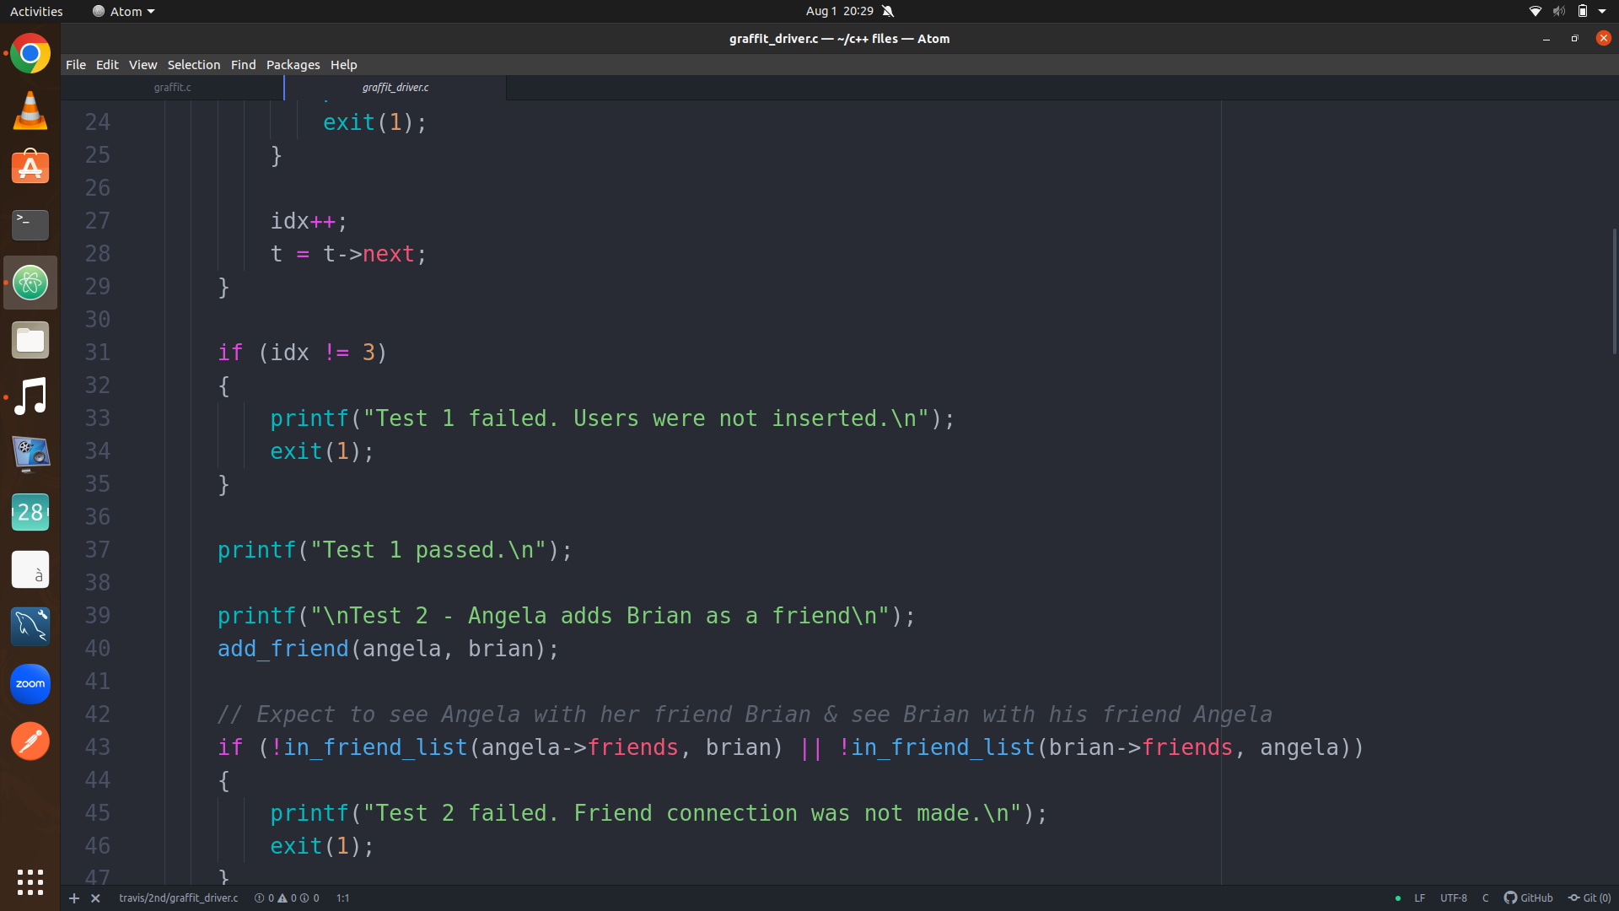Launch VLC media player from dock
Viewport: 1619px width, 911px height.
[30, 111]
